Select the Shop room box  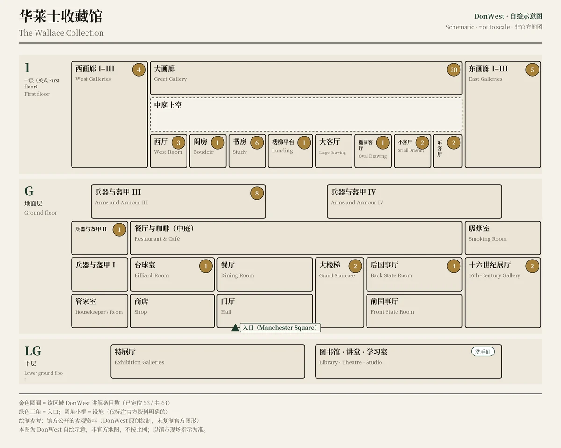coord(172,311)
